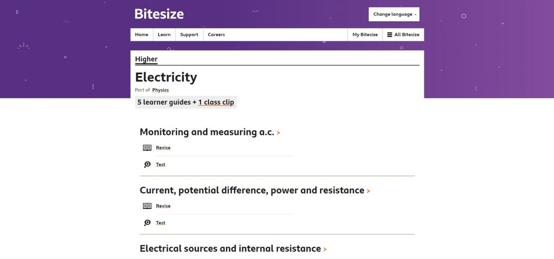Click the All Bitesize hamburger menu icon
Viewport: 554px width, 259px height.
390,35
